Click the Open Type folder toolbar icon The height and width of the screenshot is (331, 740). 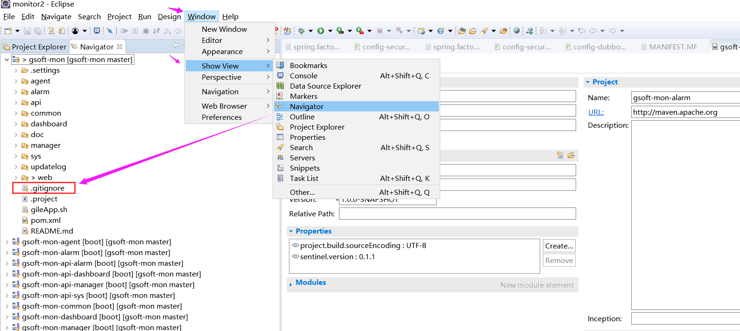point(462,31)
